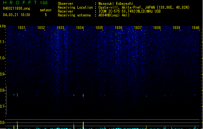Viewport: 203px width, 129px height.
Task: Click the 0.7 kHz axis label
Action: (3, 106)
